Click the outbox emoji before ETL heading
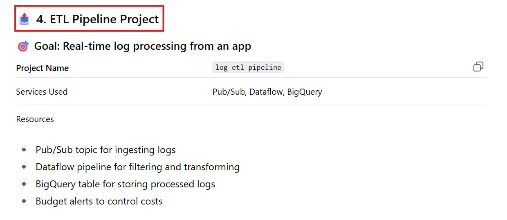The height and width of the screenshot is (220, 507). (25, 19)
